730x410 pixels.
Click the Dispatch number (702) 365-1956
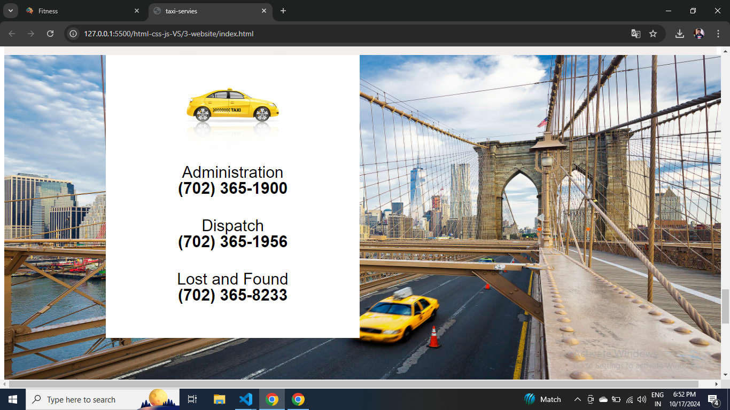click(232, 242)
